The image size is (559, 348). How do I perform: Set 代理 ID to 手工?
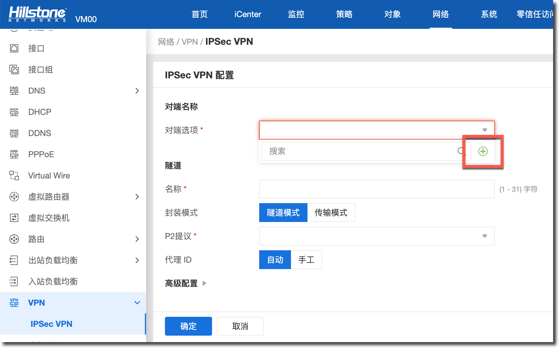tap(306, 260)
